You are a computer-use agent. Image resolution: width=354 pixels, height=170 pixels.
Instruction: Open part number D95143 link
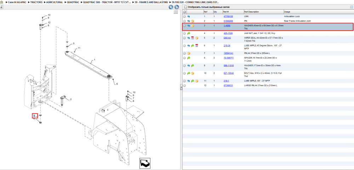tap(227, 38)
